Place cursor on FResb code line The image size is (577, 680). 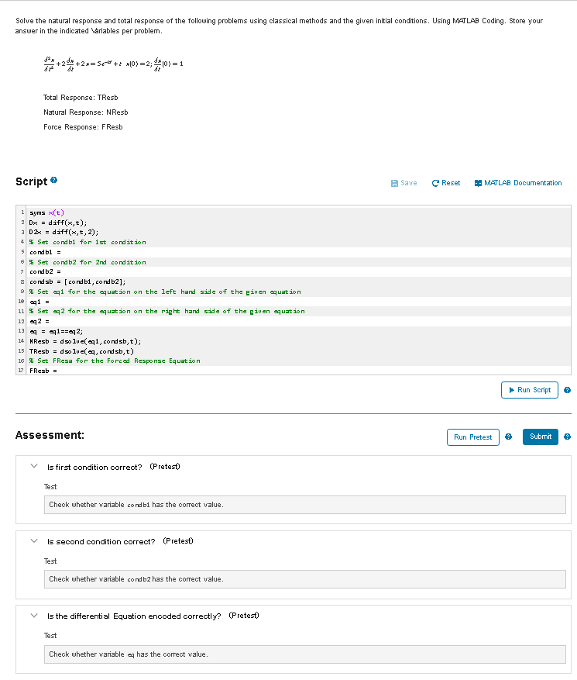pos(298,371)
